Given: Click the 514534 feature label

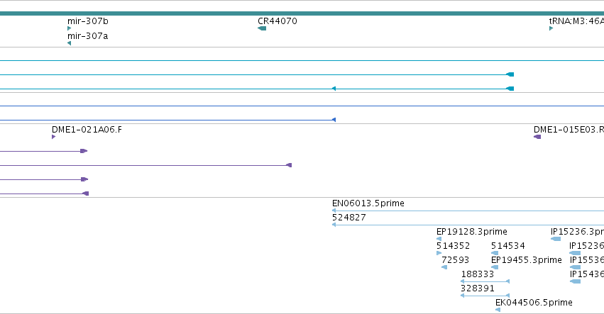Looking at the screenshot, I should click(x=508, y=246).
